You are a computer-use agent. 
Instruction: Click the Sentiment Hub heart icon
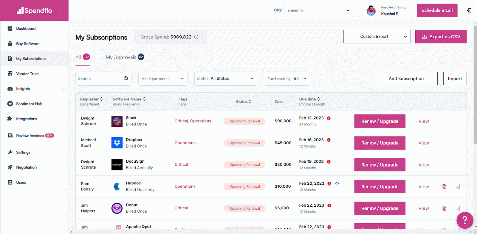pos(10,104)
